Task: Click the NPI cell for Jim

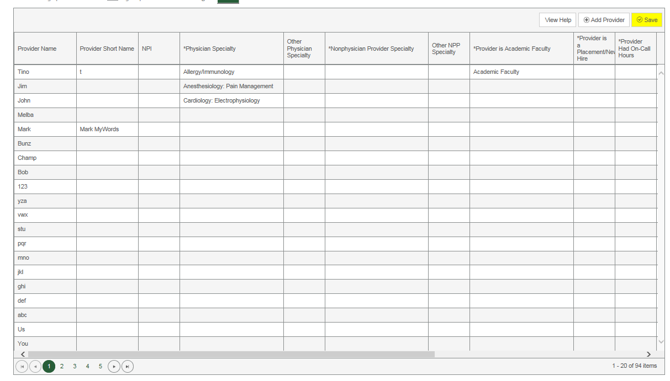Action: (x=159, y=86)
